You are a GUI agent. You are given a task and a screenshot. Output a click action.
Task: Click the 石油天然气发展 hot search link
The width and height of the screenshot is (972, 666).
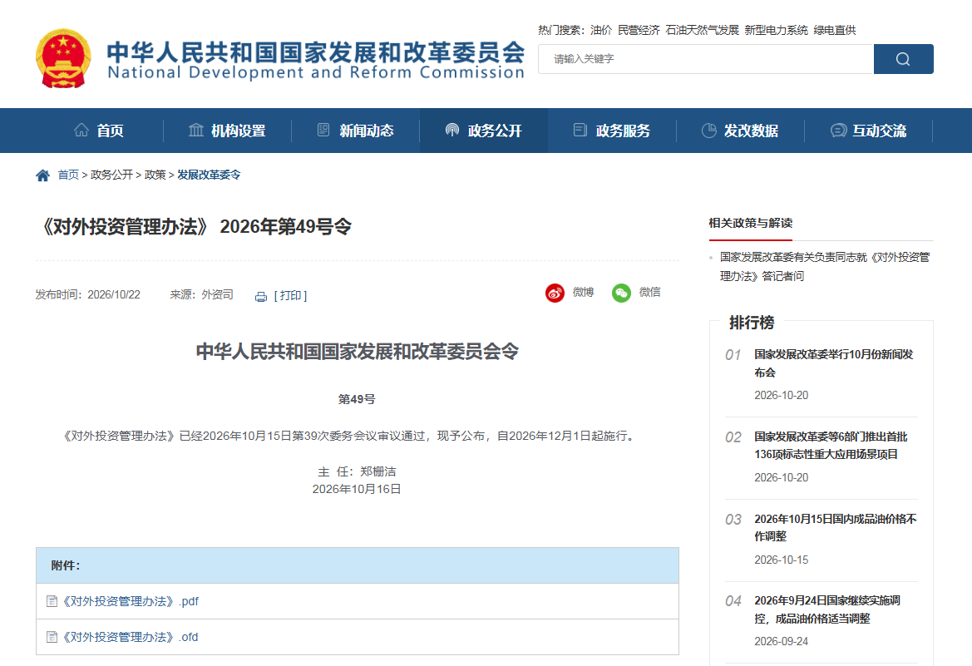[x=703, y=31]
